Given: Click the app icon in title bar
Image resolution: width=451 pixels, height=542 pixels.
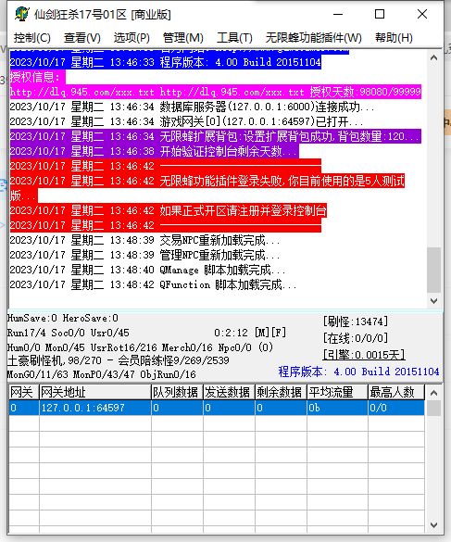Looking at the screenshot, I should pos(22,14).
